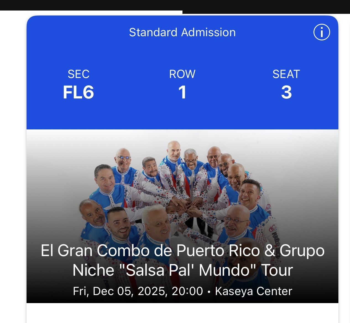Open the ticket info icon
The width and height of the screenshot is (350, 323).
pos(322,32)
